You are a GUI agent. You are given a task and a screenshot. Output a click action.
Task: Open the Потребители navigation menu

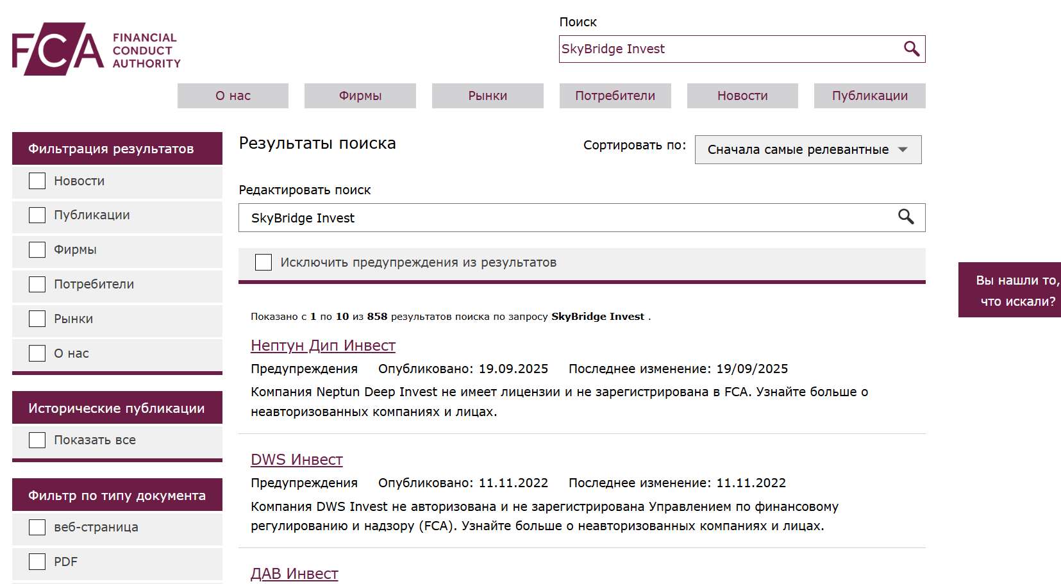tap(615, 96)
